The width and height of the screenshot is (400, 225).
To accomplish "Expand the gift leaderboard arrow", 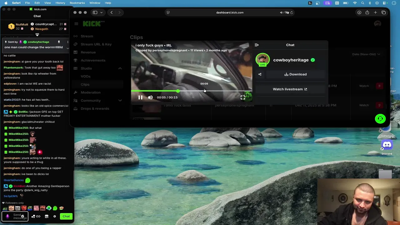I will (37, 35).
